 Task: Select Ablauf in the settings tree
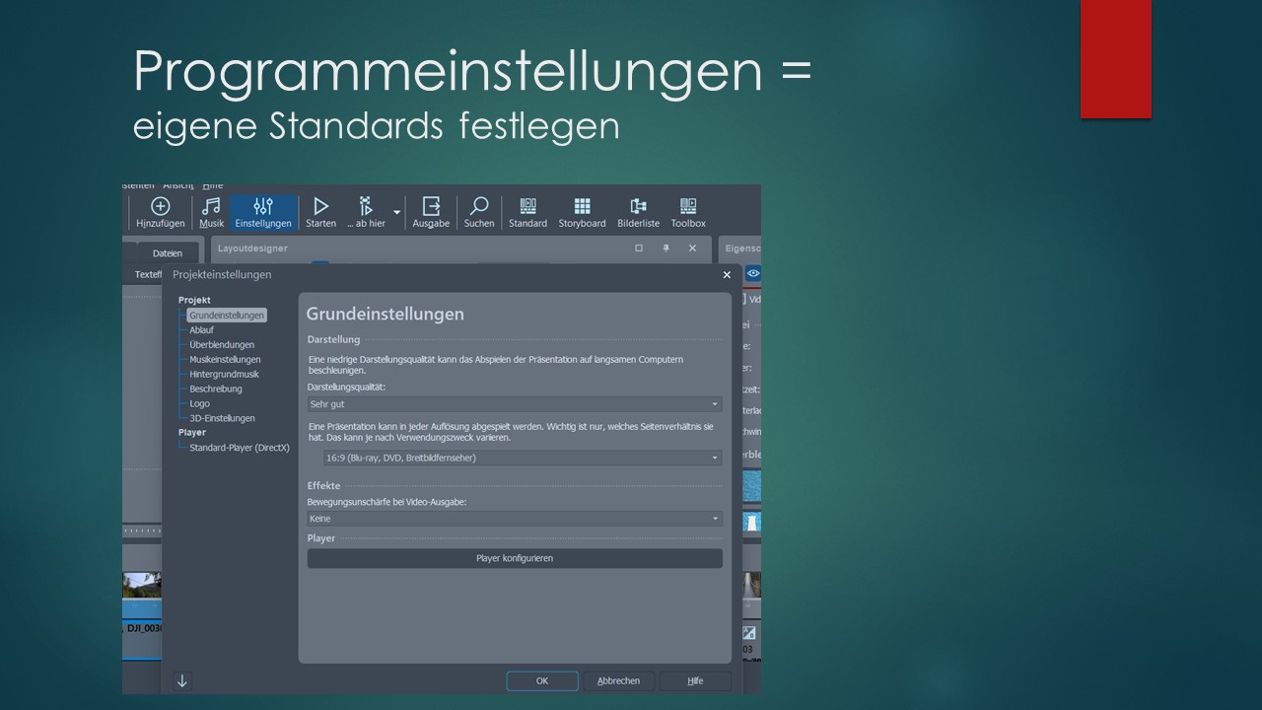click(x=201, y=330)
